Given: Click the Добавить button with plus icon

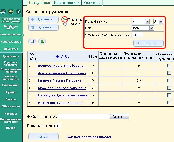Looking at the screenshot, I should (x=44, y=20).
